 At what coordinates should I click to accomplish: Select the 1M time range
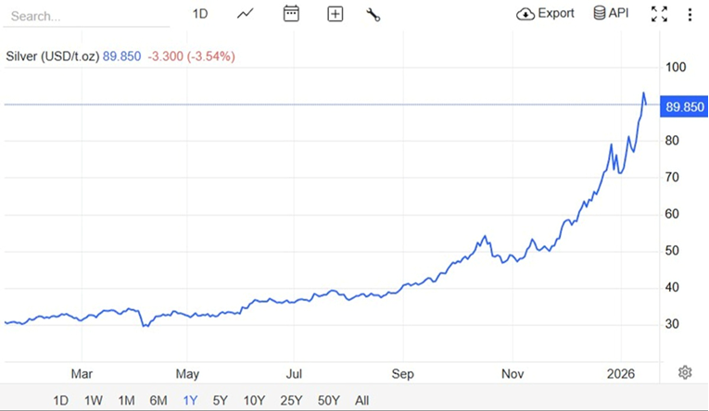pos(127,401)
